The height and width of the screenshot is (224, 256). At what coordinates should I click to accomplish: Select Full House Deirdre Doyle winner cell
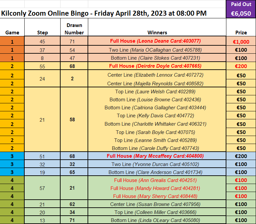coord(157,66)
